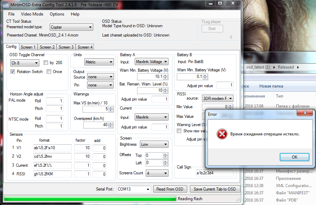Open the Screen Brightness dropdown
Viewport: 316px width, 205px height.
coord(154,145)
